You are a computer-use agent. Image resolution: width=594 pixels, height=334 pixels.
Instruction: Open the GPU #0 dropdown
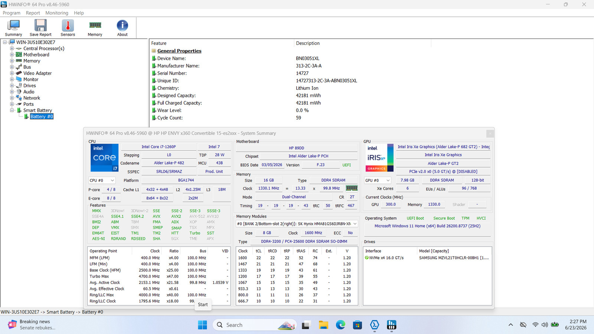pos(378,180)
